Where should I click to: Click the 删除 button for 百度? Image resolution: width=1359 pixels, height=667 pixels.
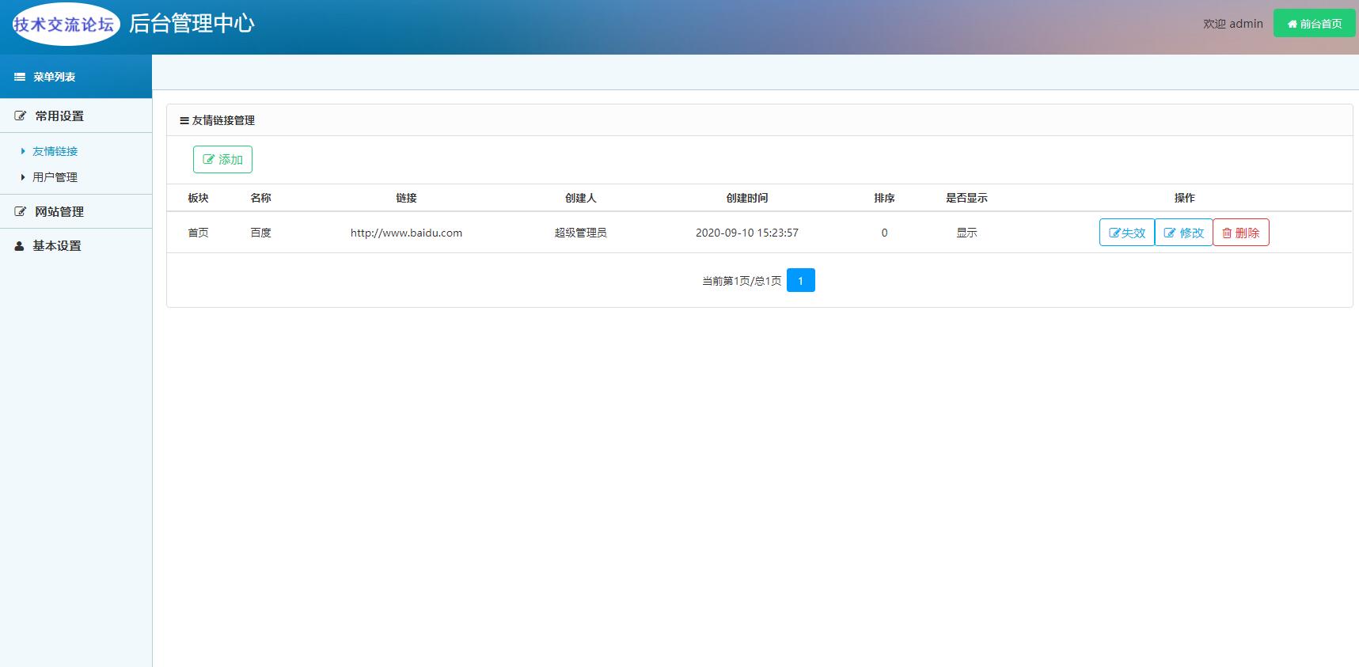coord(1241,233)
